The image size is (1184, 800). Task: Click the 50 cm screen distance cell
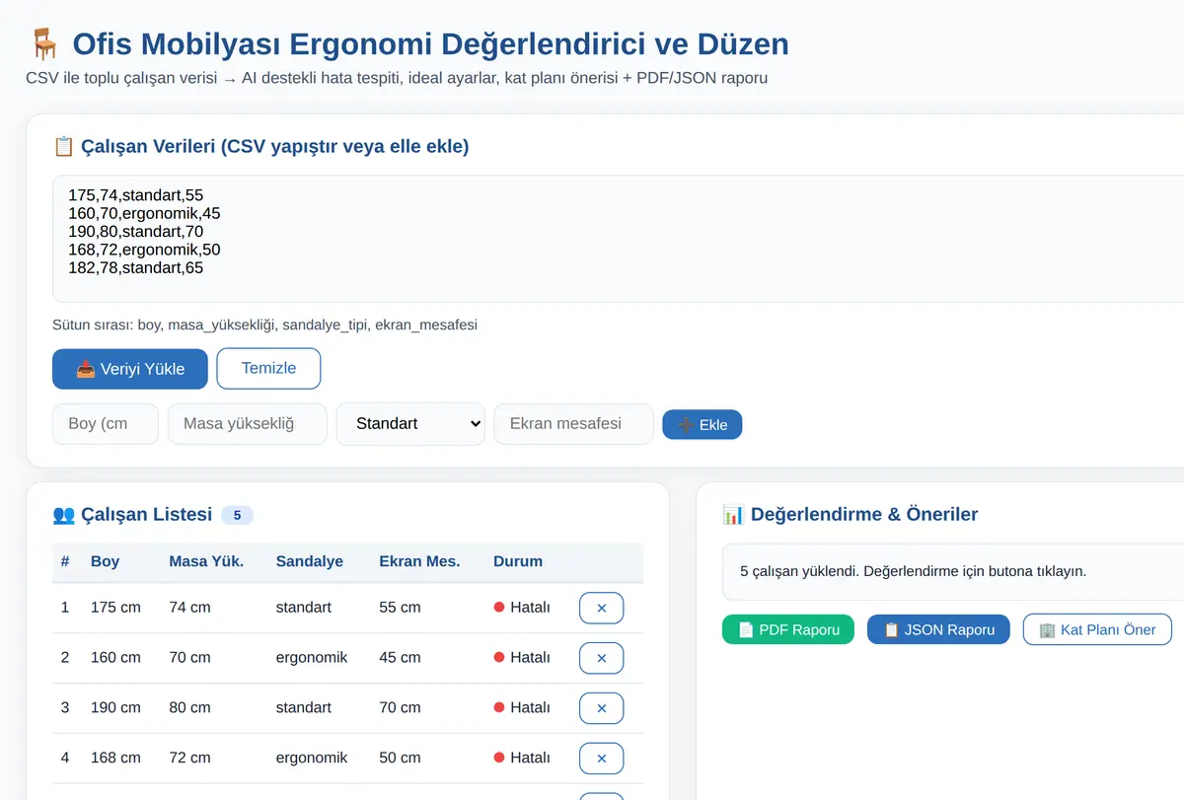[x=400, y=758]
